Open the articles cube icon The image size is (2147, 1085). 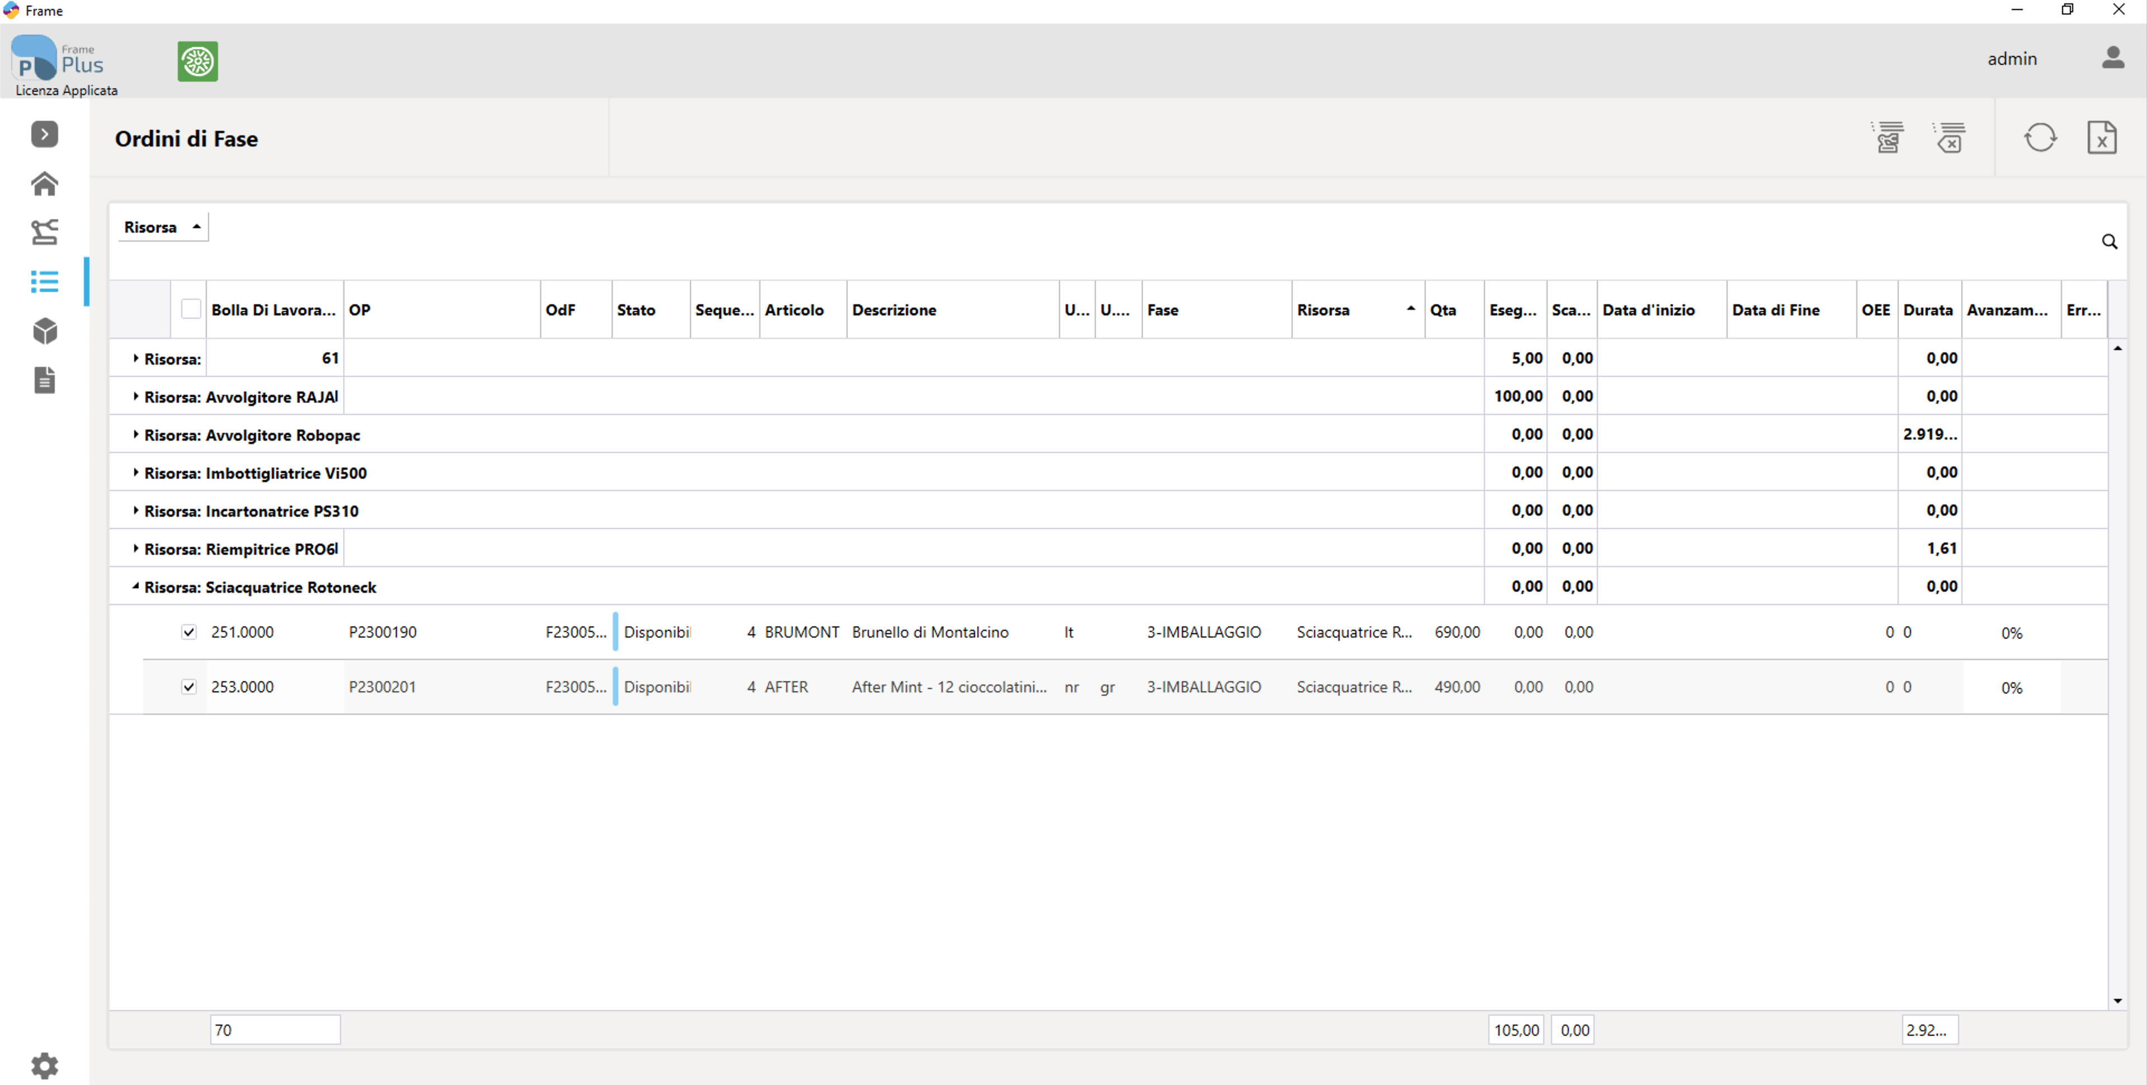(x=44, y=331)
